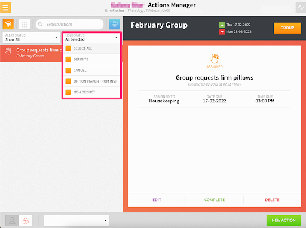Uncheck the Non Deduct checkbox
This screenshot has height=228, width=306.
tap(68, 92)
